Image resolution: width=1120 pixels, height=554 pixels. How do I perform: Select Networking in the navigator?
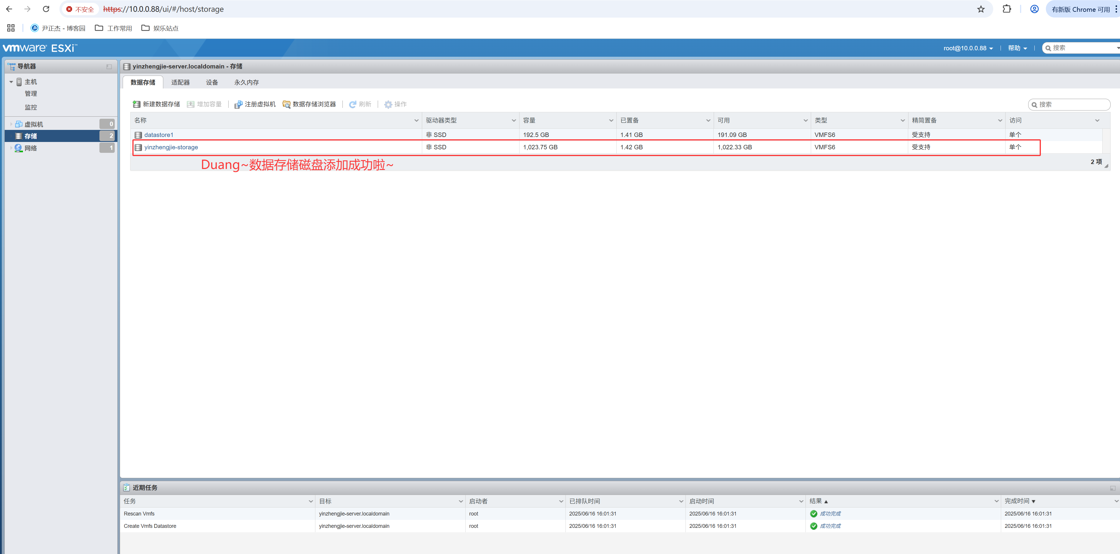pyautogui.click(x=30, y=148)
